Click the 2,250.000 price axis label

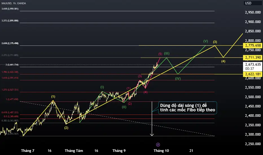pos(253,144)
